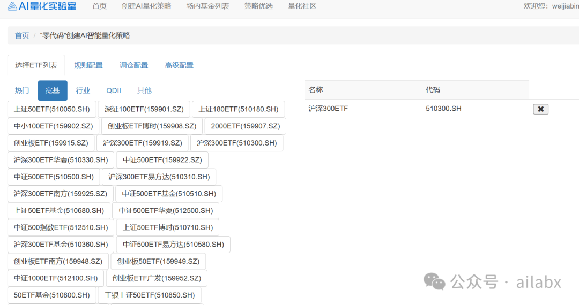Remove 沪深300ETF row with the X button
Screen dimensions: 579x305
coord(540,109)
